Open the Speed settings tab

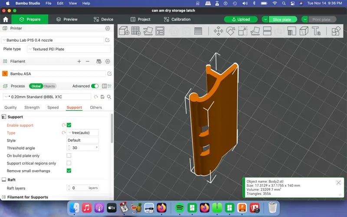coord(53,107)
